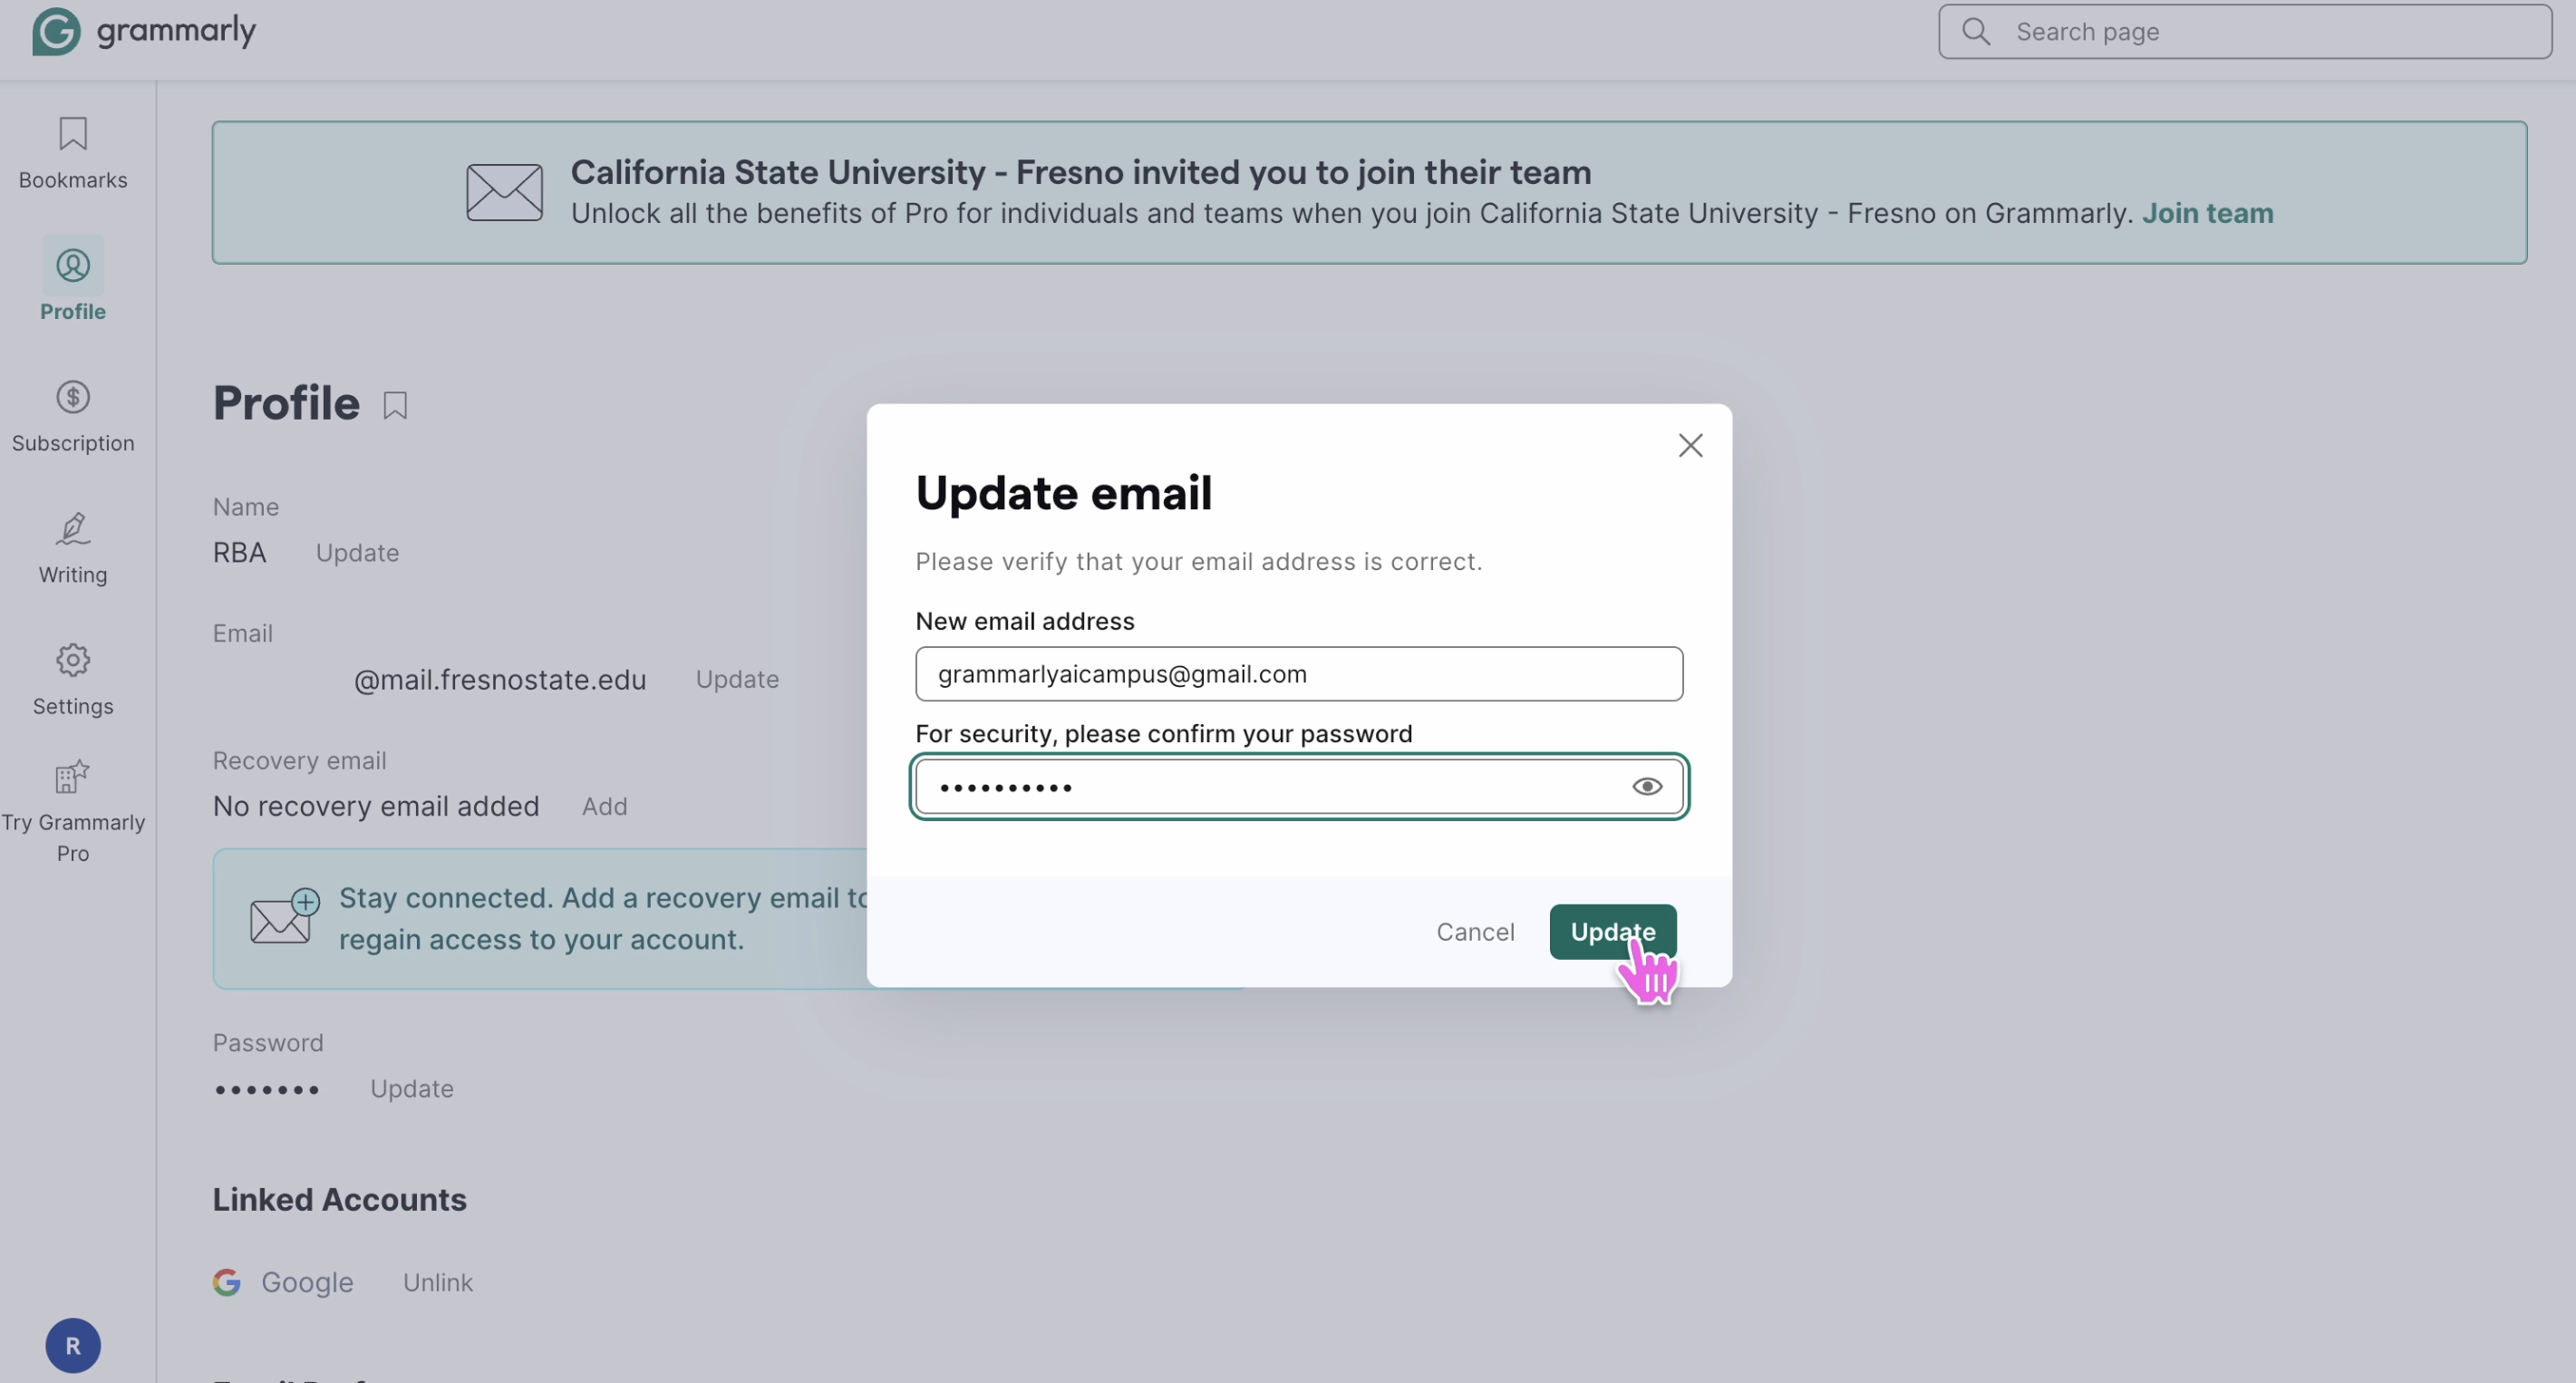Viewport: 2576px width, 1383px height.
Task: Click the Grammarly logo icon
Action: [56, 31]
